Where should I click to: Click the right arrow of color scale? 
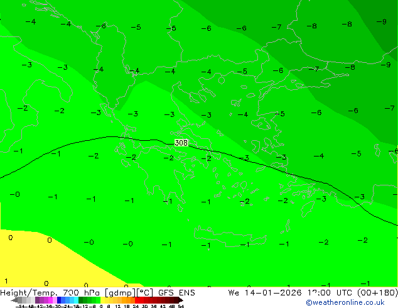[181, 300]
